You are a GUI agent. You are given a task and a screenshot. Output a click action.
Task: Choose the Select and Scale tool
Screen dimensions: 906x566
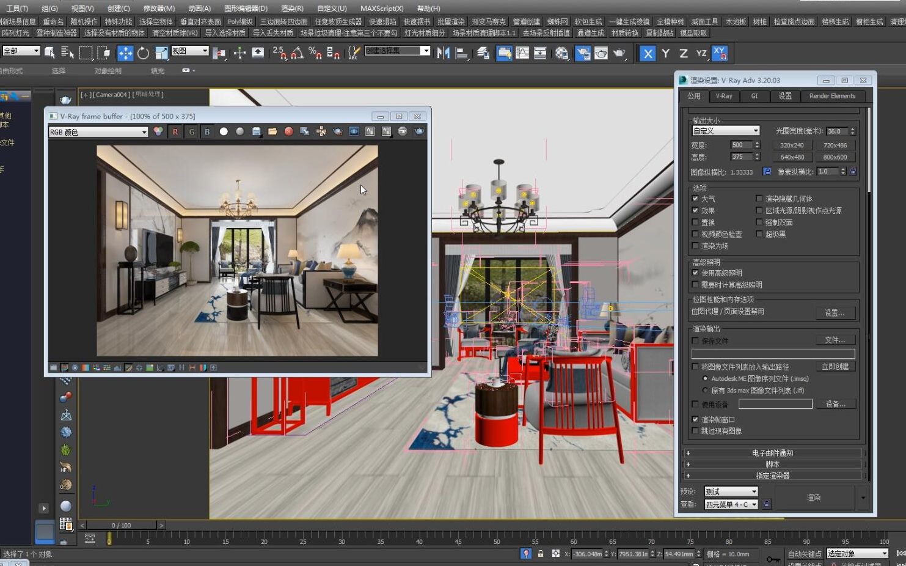tap(161, 53)
